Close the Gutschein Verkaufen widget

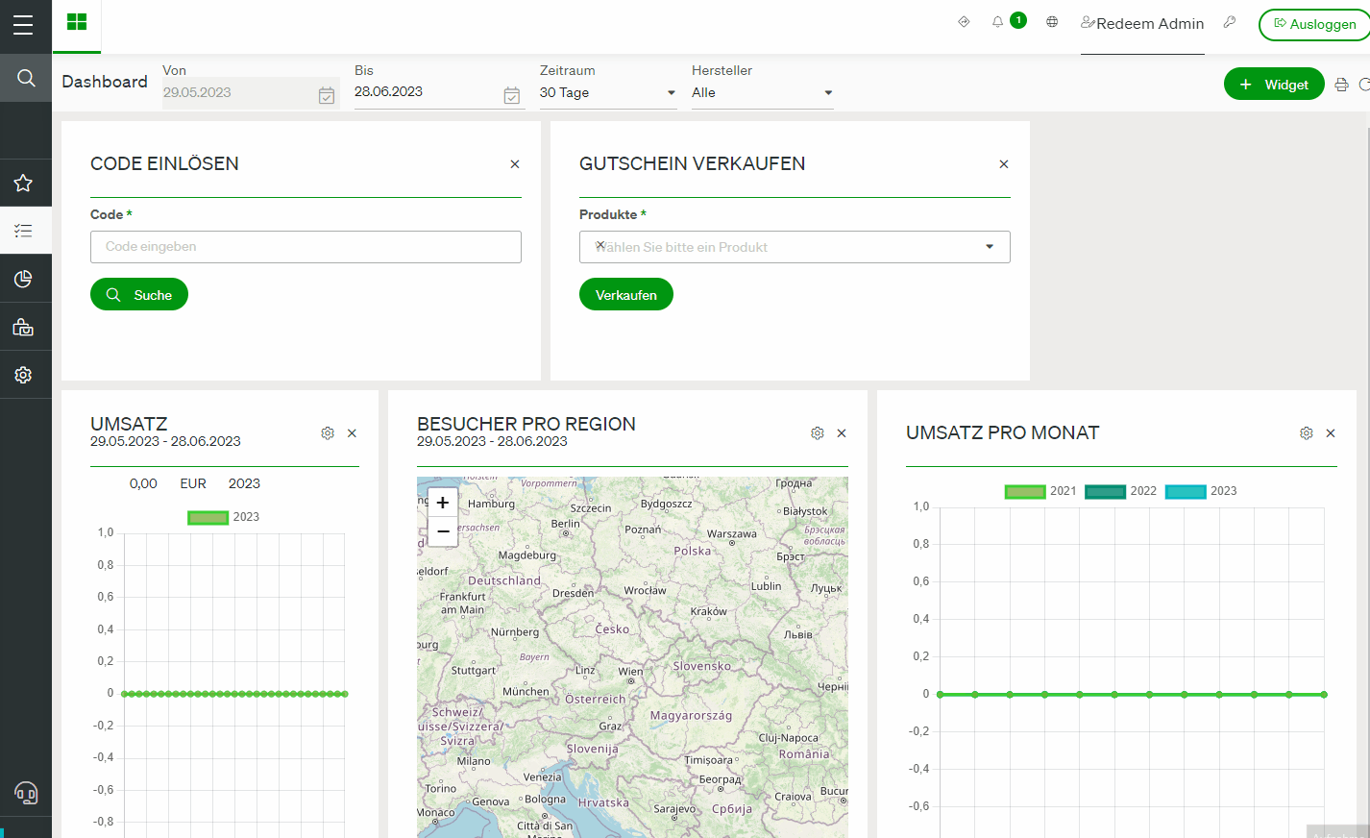pyautogui.click(x=1004, y=164)
